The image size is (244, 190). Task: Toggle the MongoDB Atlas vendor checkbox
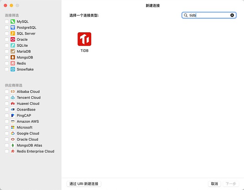coord(7,145)
